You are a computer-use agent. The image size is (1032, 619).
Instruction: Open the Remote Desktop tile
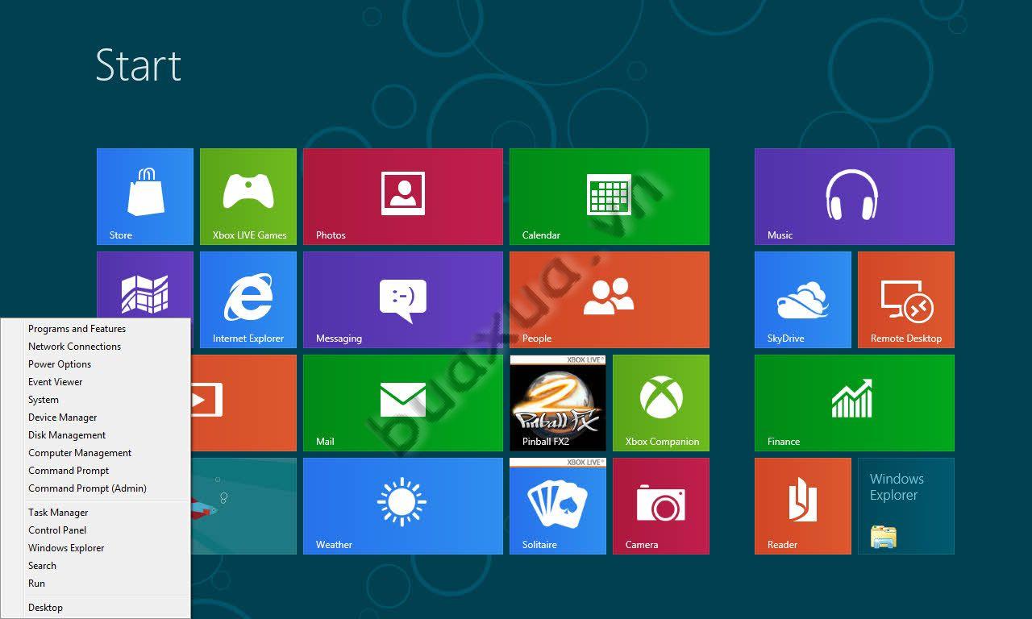[906, 300]
